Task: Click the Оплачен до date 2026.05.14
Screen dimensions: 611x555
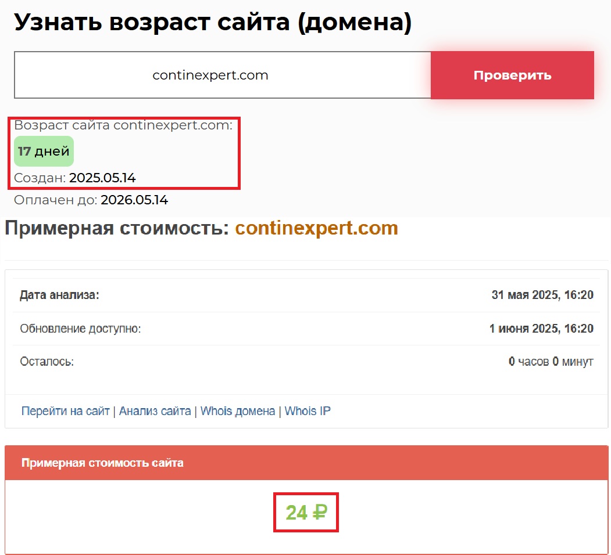Action: point(134,200)
